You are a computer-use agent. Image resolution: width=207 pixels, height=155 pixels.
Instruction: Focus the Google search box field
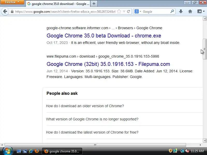156,12
